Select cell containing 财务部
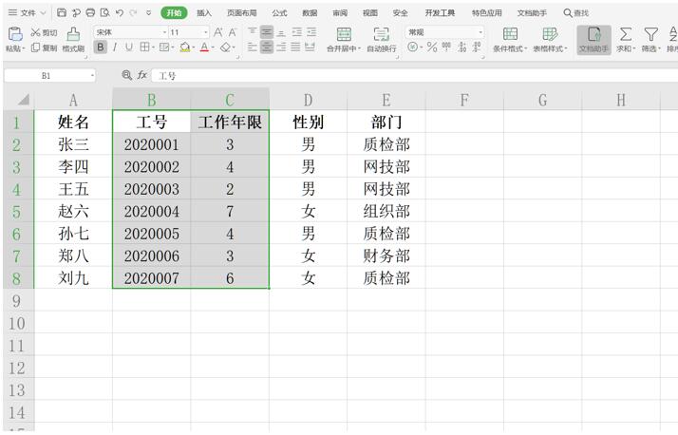The height and width of the screenshot is (435, 678). click(386, 256)
